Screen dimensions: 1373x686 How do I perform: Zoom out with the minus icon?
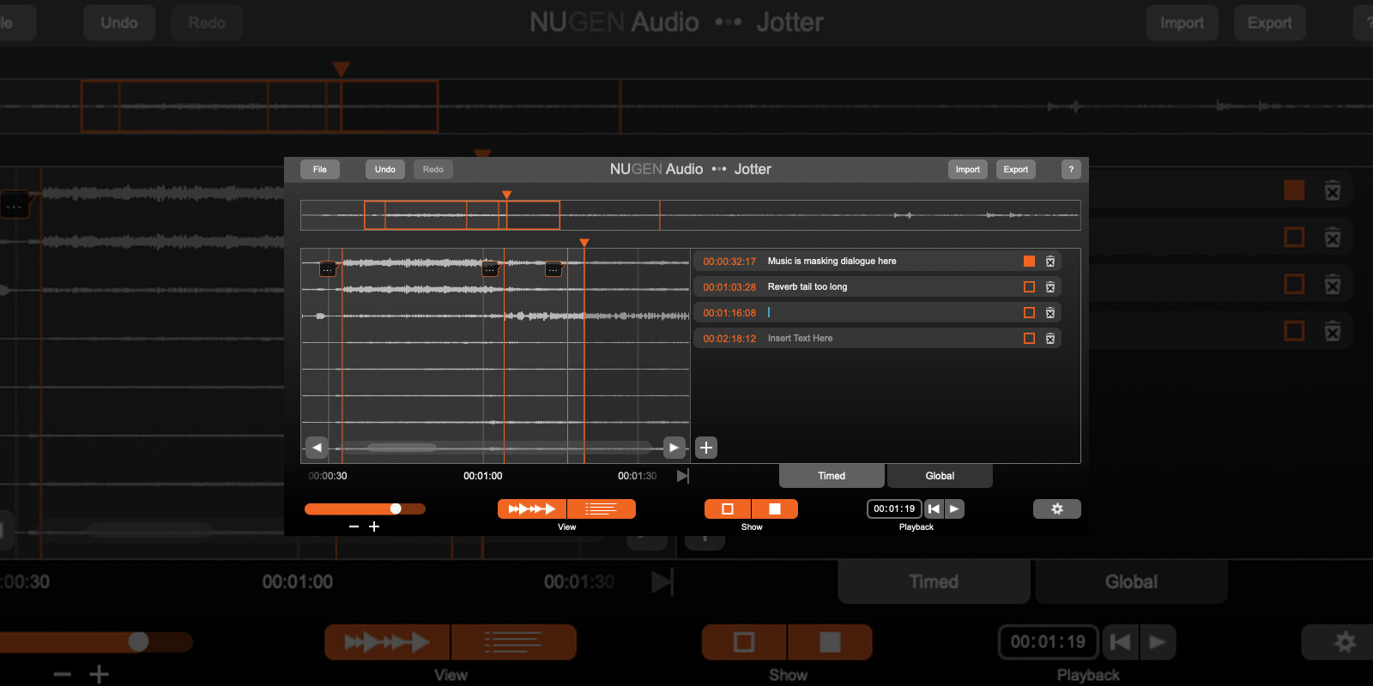354,527
